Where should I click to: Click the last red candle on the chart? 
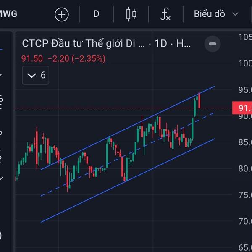199,100
